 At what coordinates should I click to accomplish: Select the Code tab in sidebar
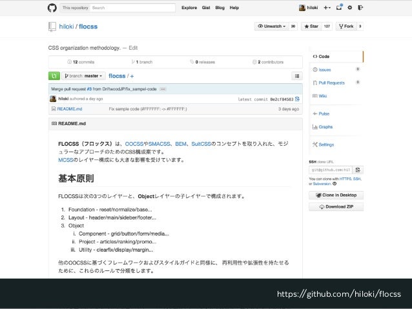[336, 56]
